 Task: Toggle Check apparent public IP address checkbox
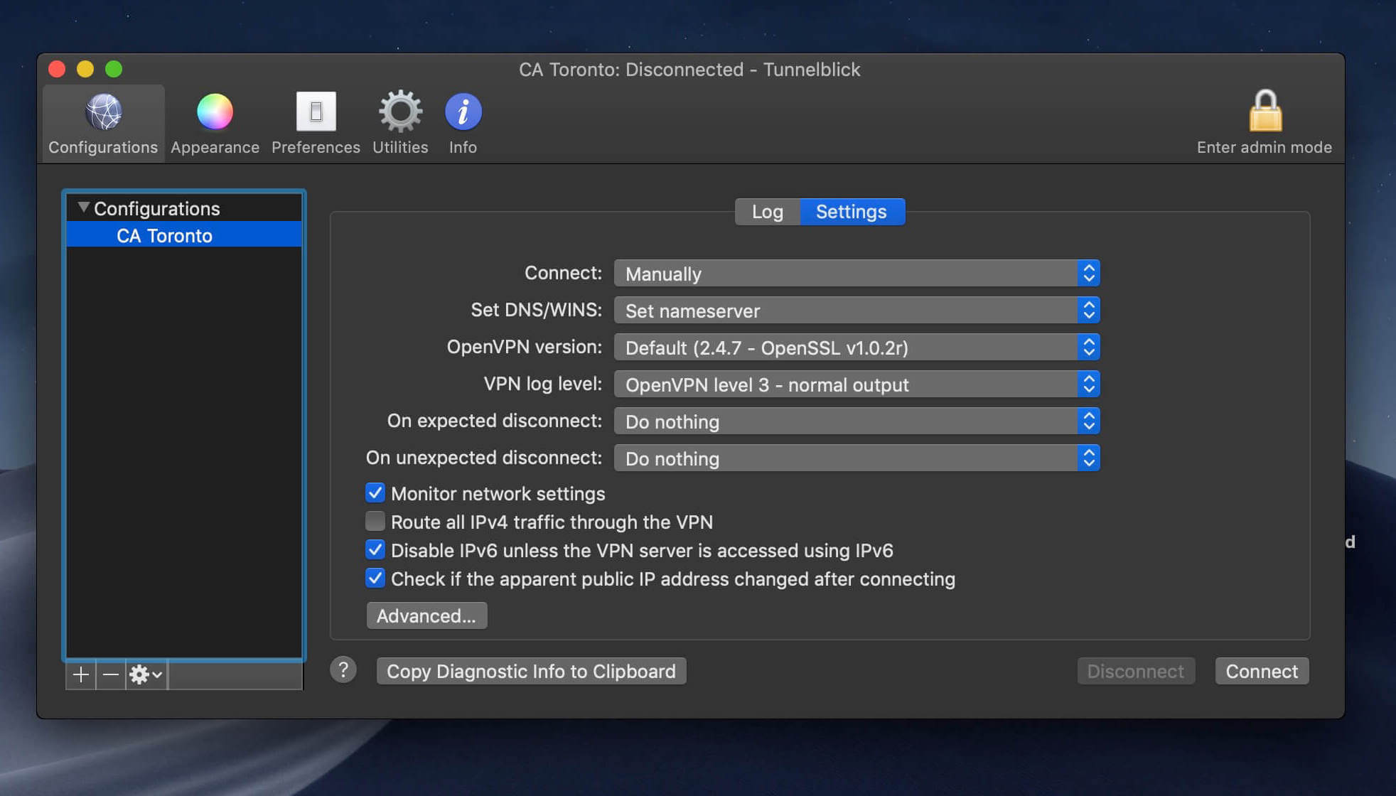(x=375, y=578)
